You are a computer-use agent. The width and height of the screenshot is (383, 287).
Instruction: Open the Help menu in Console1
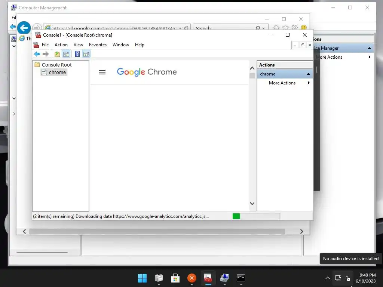pyautogui.click(x=140, y=45)
